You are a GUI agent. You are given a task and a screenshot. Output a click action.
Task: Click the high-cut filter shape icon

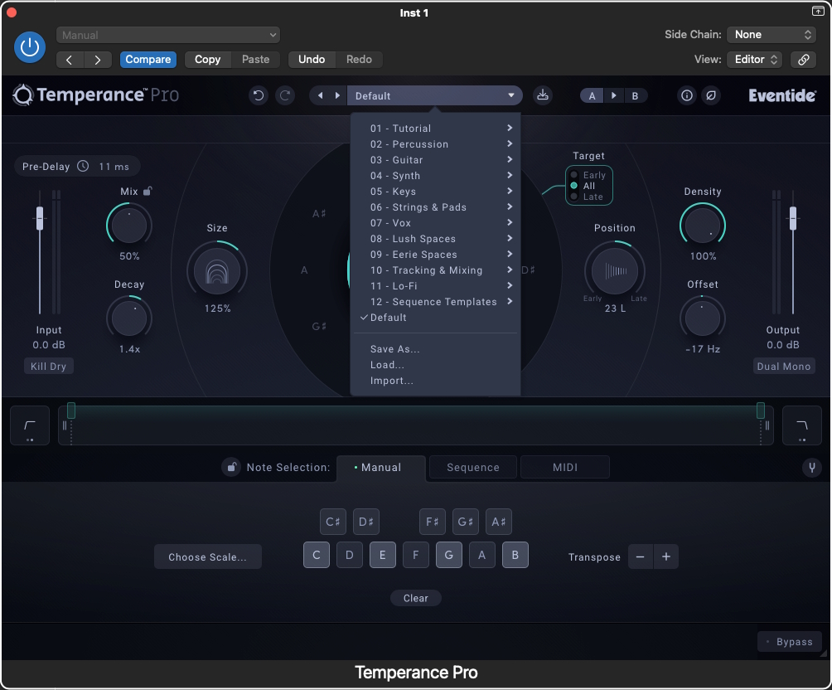801,425
